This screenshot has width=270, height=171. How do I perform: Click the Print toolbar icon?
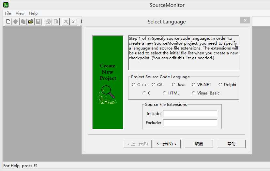coord(48,22)
